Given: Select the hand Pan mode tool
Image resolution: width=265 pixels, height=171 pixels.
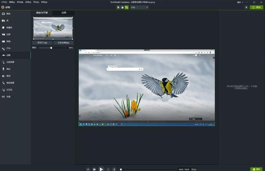Looking at the screenshot, I should (x=122, y=7).
